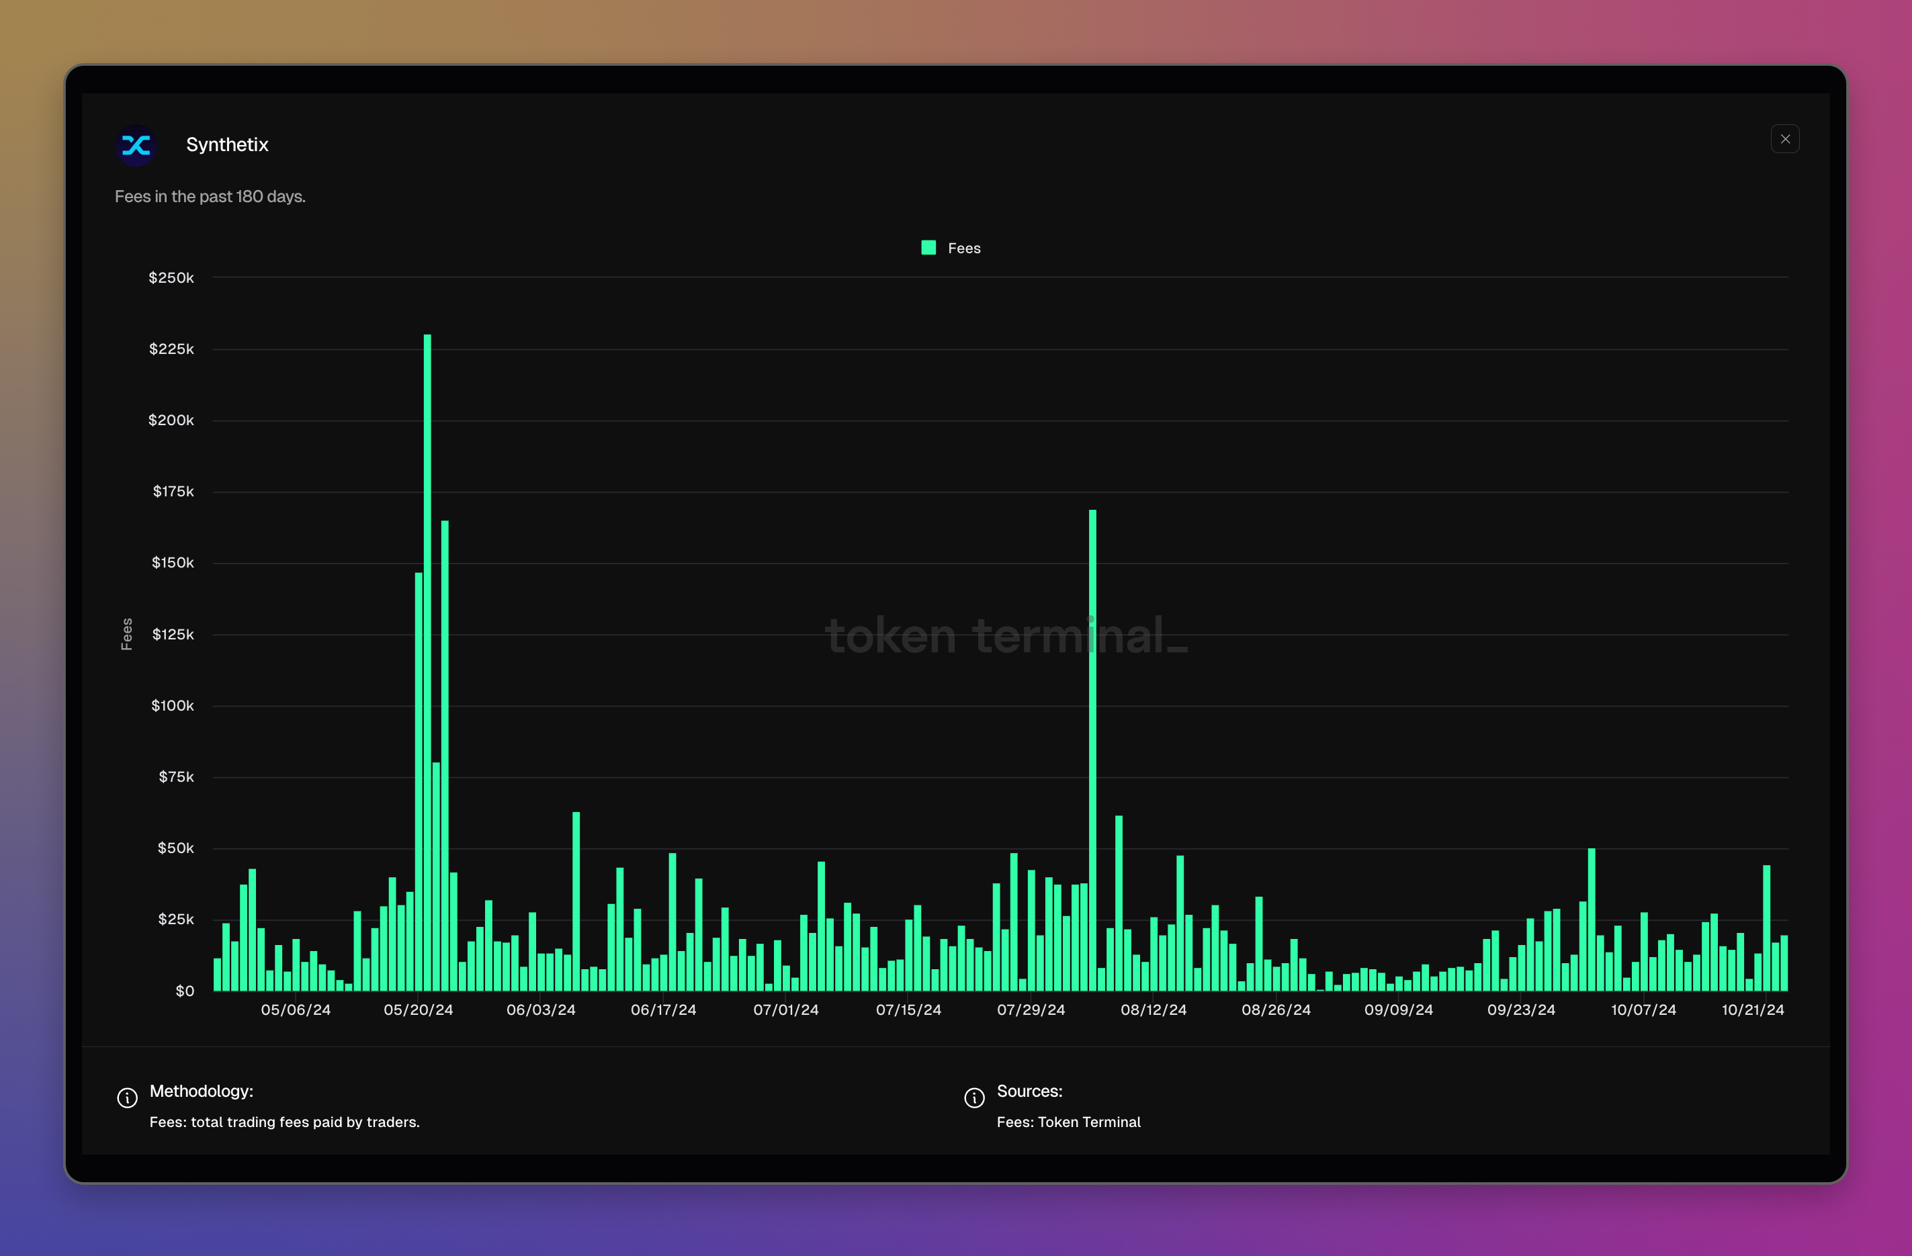Click the $125k y-axis label
The image size is (1912, 1256).
point(173,633)
